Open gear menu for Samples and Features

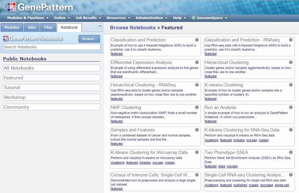[x=197, y=130]
